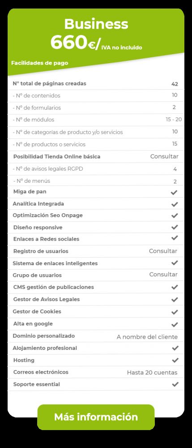Click Consultar for Registro de usuarios

pyautogui.click(x=163, y=251)
